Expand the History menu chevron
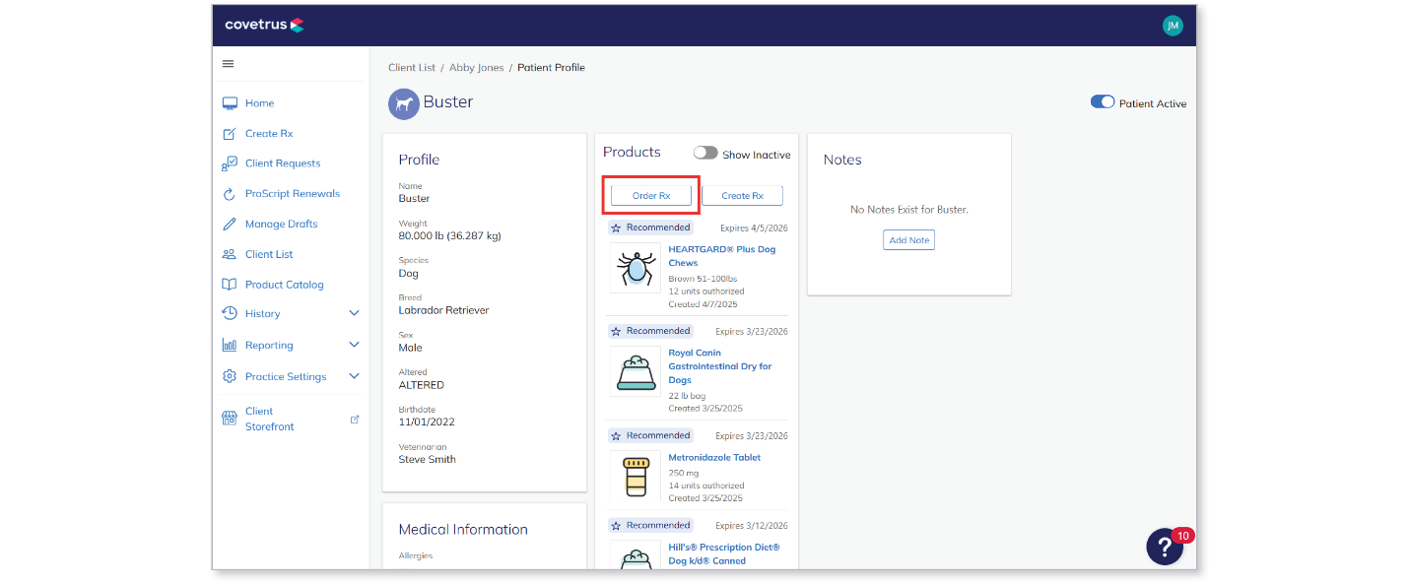 click(355, 314)
